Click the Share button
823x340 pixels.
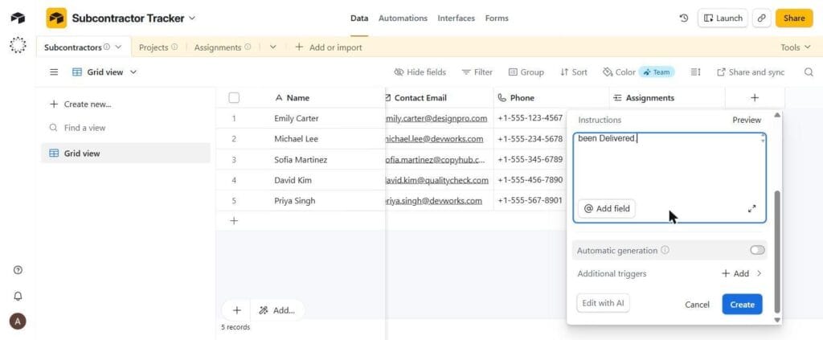[x=794, y=18]
